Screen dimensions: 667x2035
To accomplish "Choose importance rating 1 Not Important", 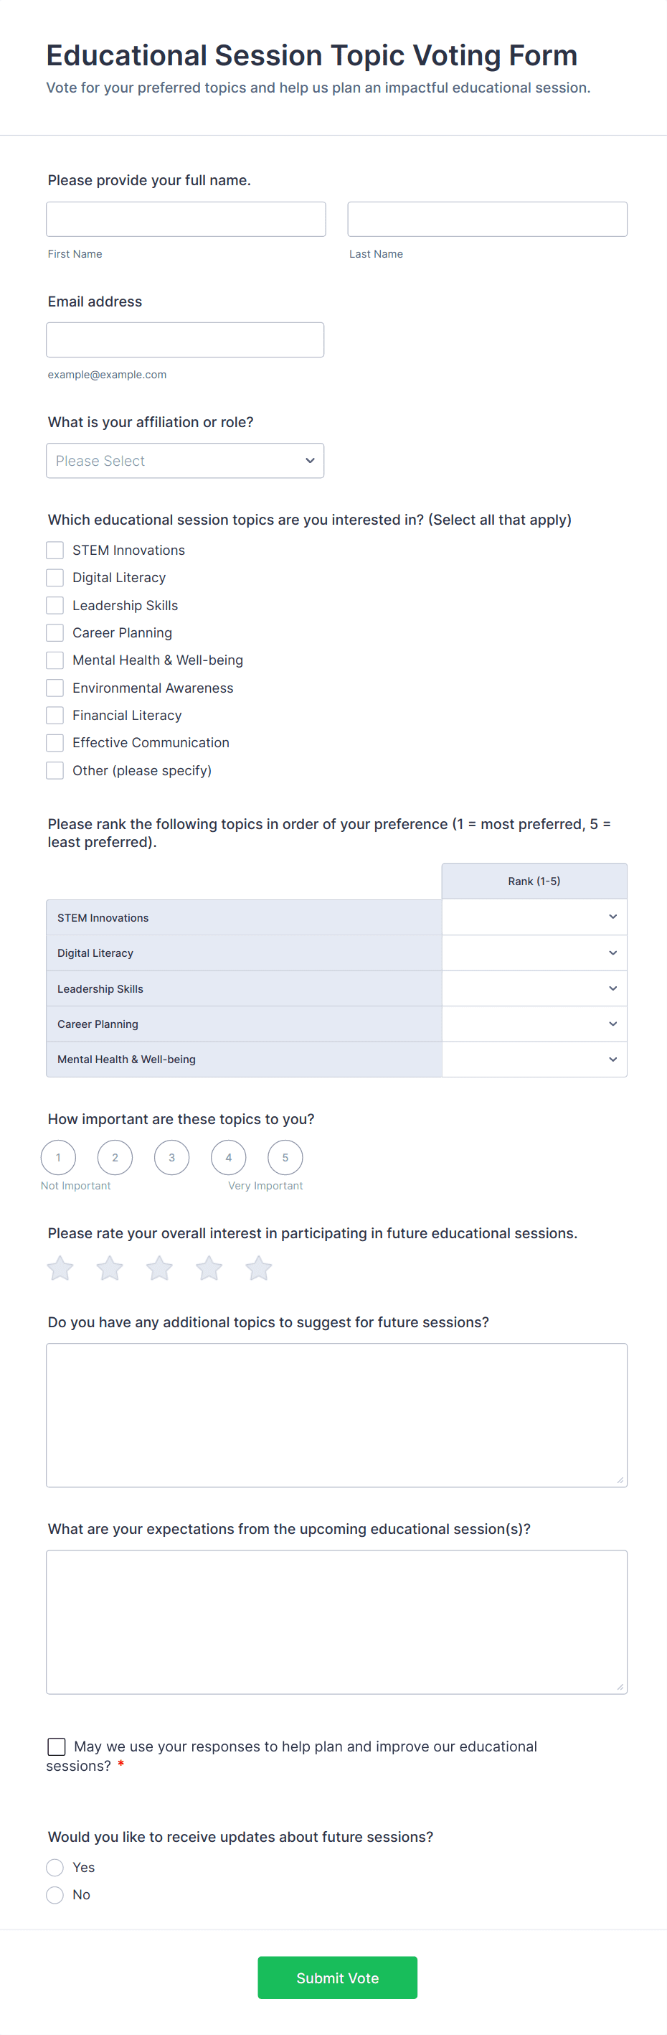I will click(x=58, y=1157).
